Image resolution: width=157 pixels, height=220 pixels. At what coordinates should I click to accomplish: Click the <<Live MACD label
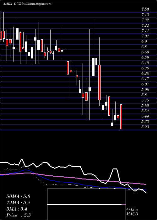click(x=132, y=212)
